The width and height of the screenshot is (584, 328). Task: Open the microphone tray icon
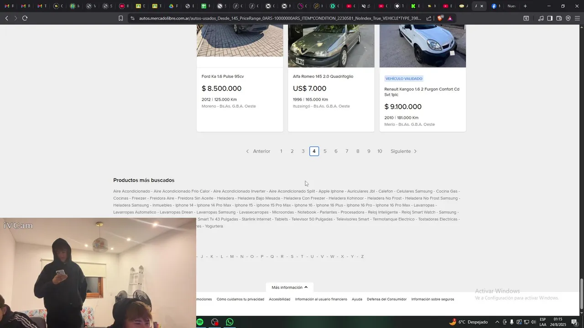(512, 322)
